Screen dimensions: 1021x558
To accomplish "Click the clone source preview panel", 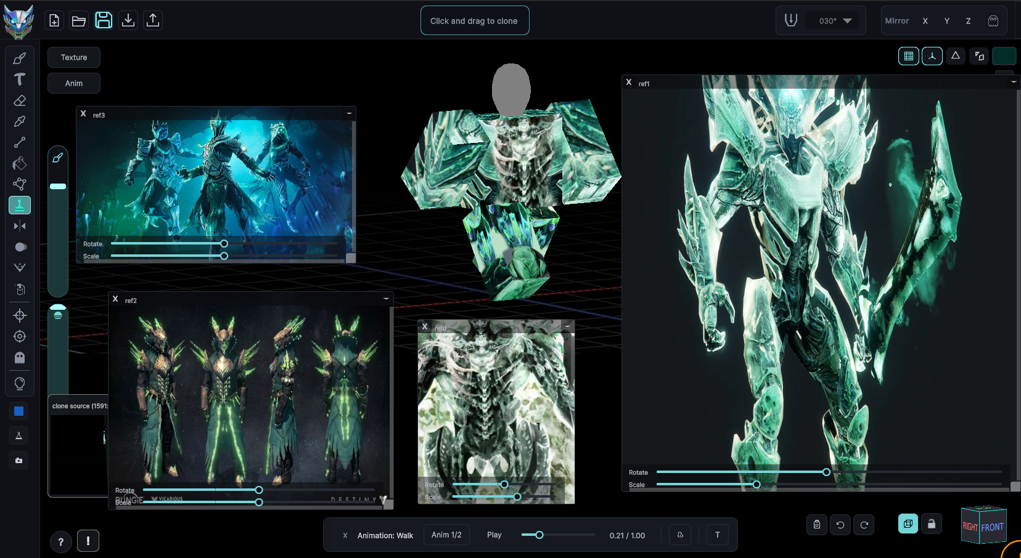I will [x=78, y=446].
